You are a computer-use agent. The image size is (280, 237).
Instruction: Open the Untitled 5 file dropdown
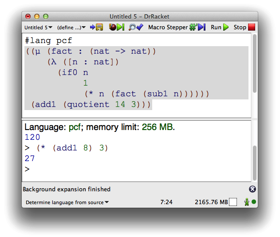coord(38,28)
